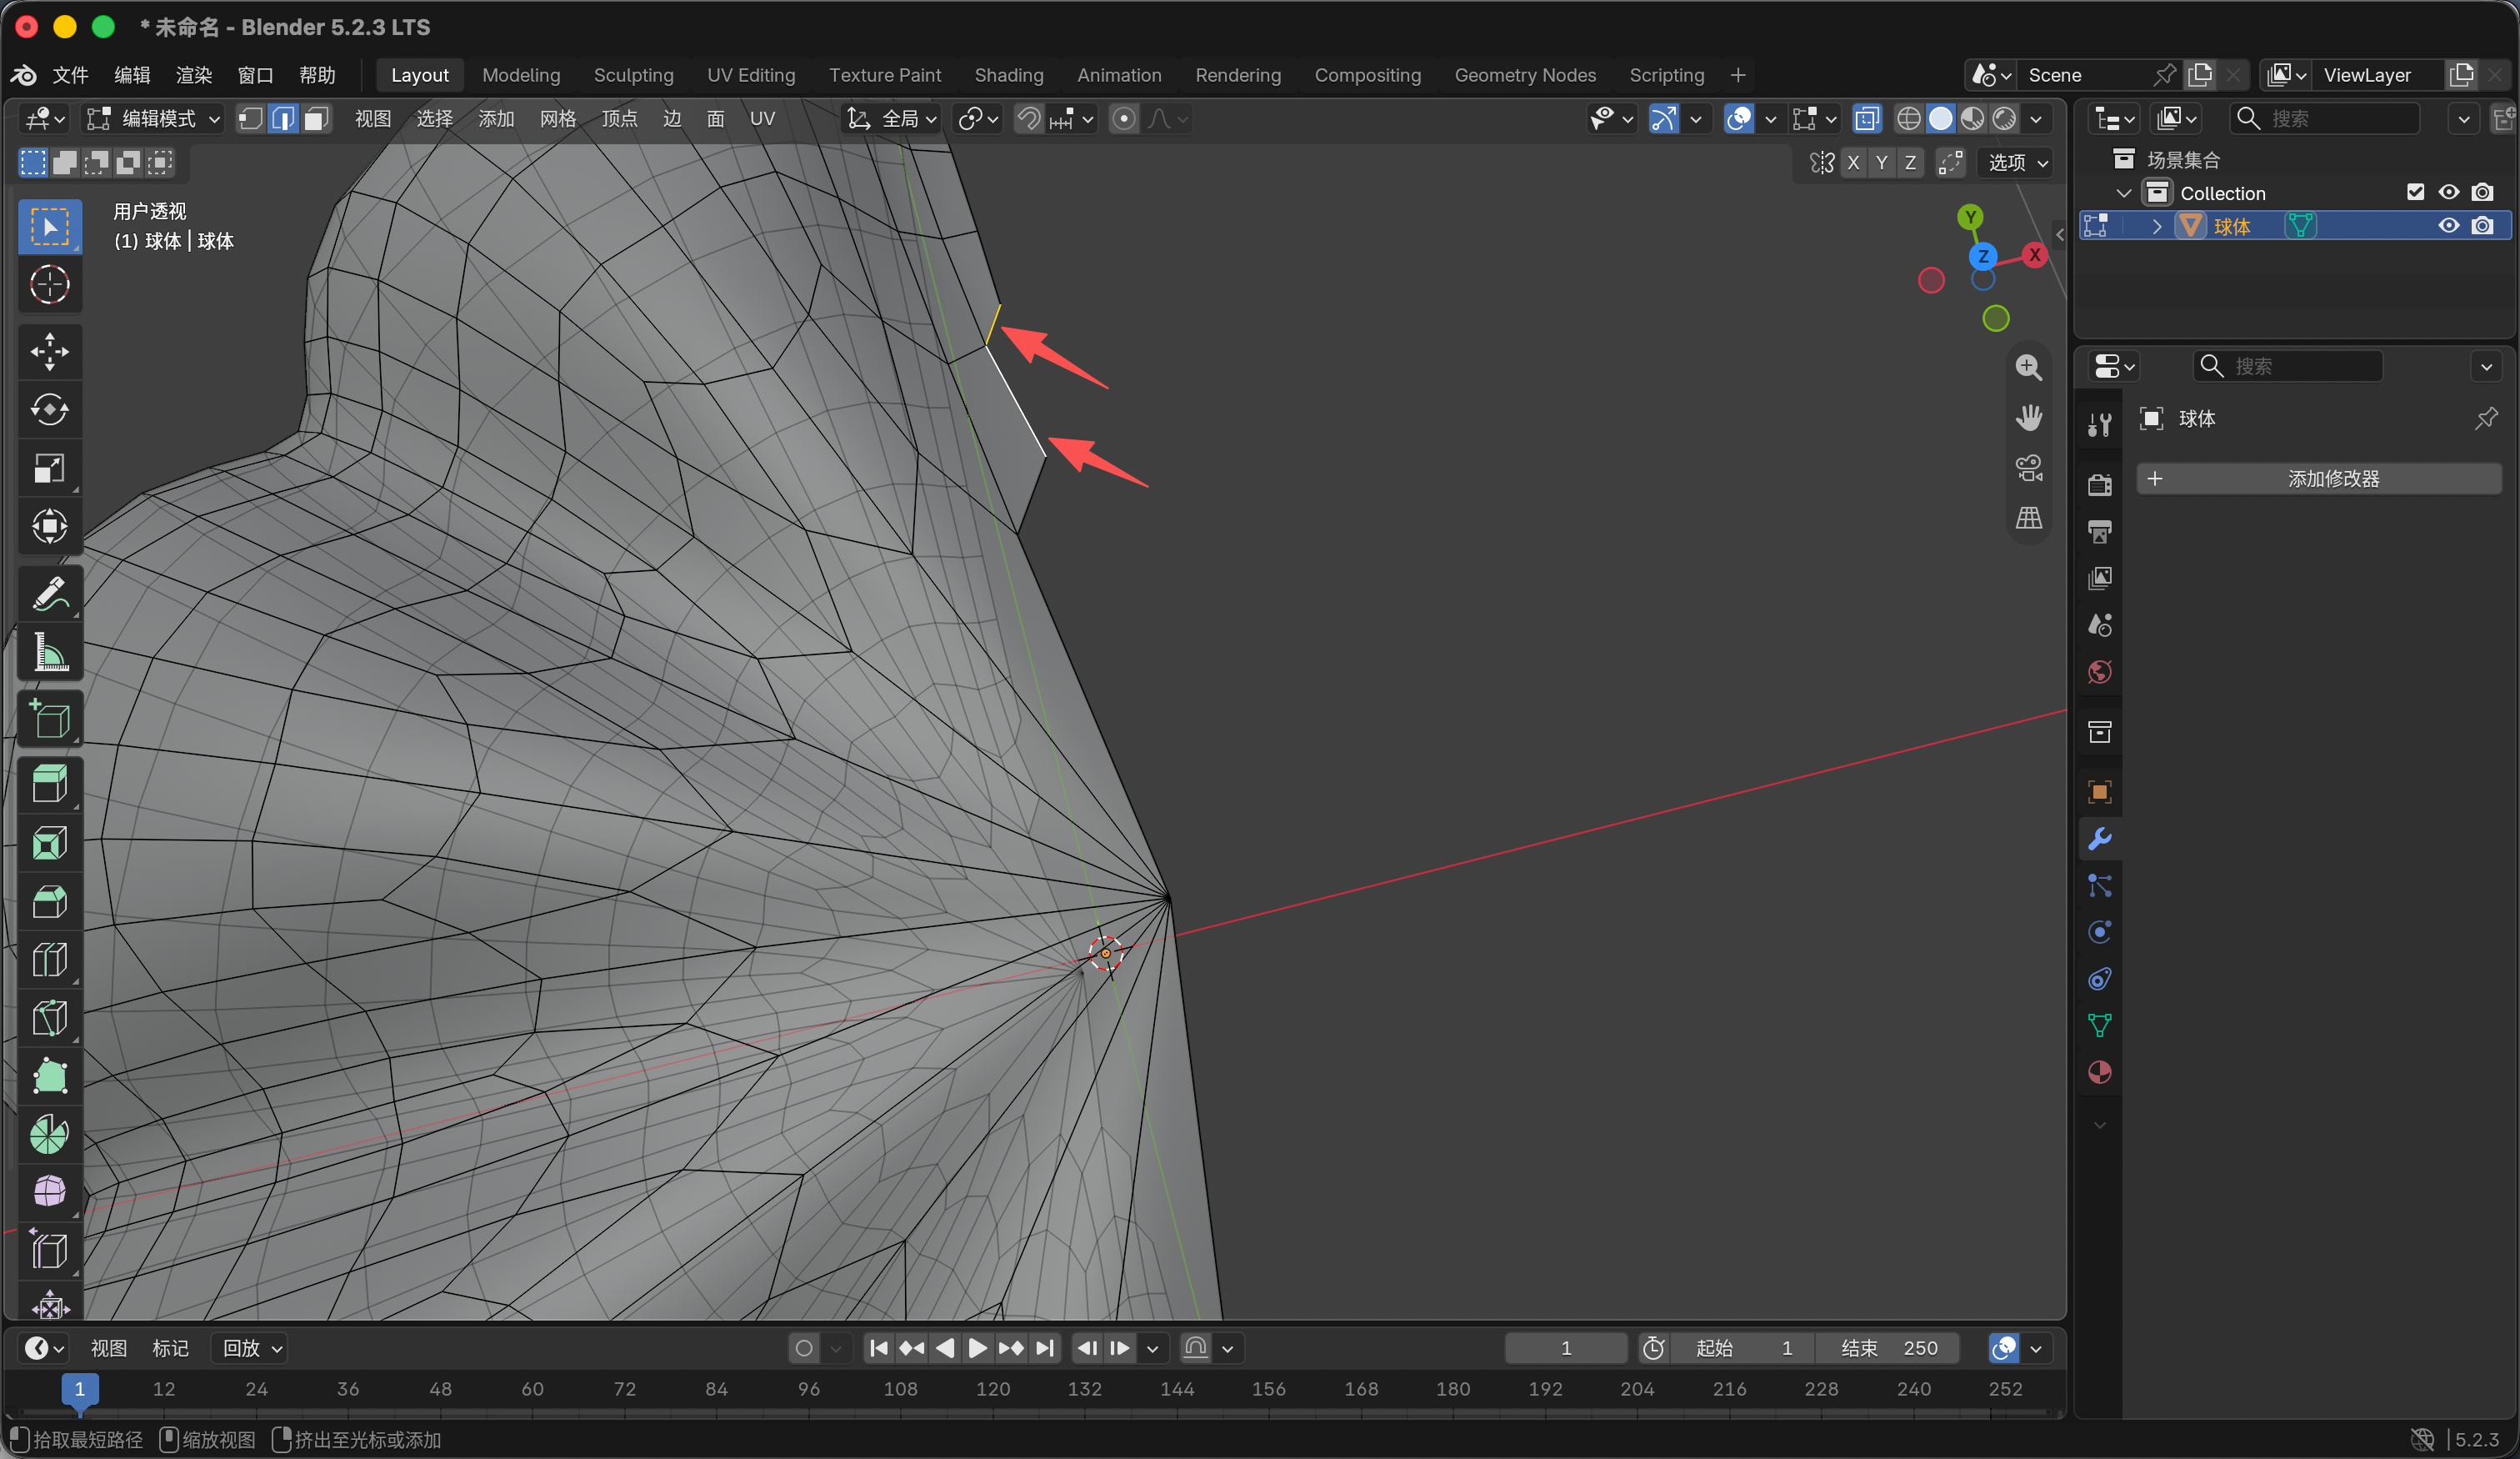Choose the Loop Cut tool
The height and width of the screenshot is (1459, 2520).
[x=49, y=959]
